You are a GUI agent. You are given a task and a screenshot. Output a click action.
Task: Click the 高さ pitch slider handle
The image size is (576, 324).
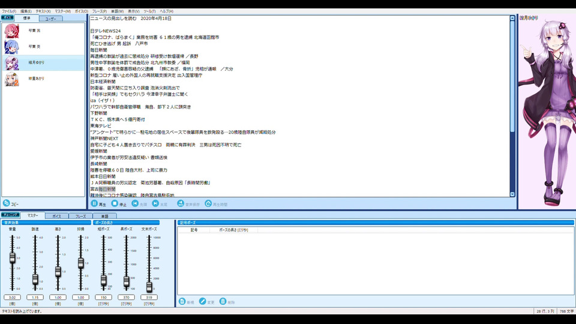58,271
